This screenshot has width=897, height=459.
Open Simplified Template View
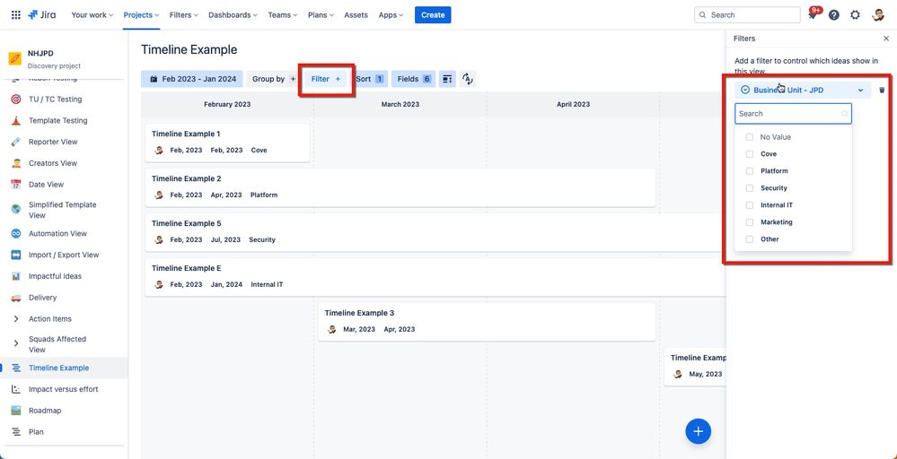click(62, 210)
